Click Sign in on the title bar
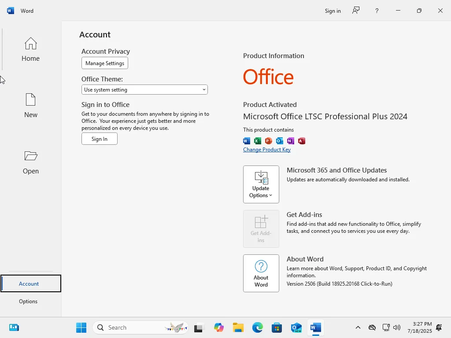 (x=333, y=11)
